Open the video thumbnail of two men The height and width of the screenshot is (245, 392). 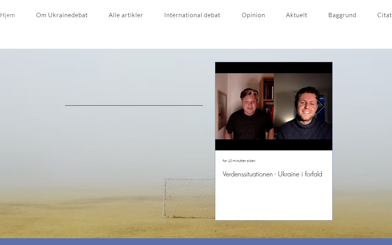coord(274,106)
